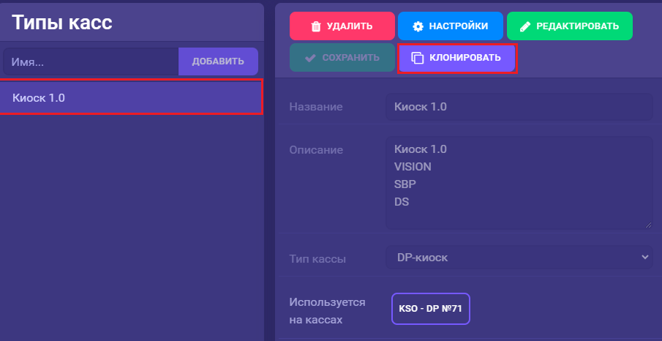The width and height of the screenshot is (662, 341).
Task: Click the Описание textarea resize handle
Action: pos(648,225)
